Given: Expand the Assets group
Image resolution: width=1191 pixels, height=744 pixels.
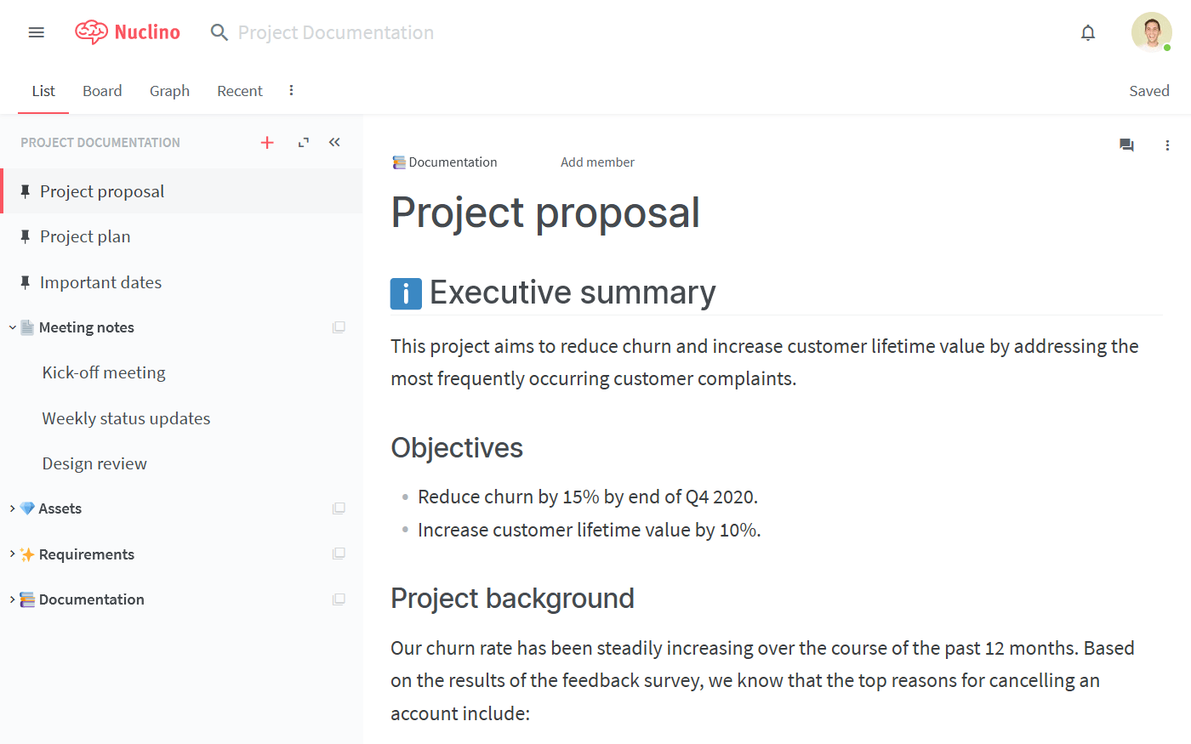Looking at the screenshot, I should (x=13, y=508).
